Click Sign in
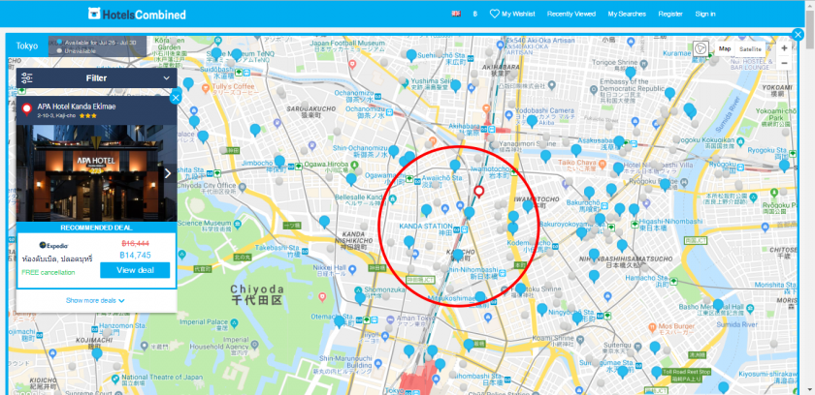Image resolution: width=815 pixels, height=395 pixels. point(705,14)
